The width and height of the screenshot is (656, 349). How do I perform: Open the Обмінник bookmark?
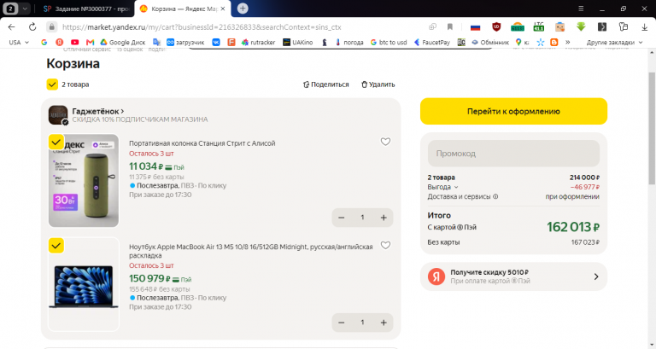click(490, 42)
